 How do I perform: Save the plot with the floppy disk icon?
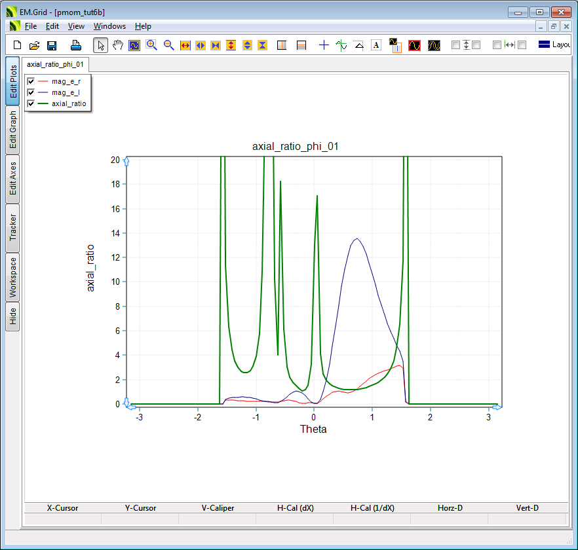52,45
